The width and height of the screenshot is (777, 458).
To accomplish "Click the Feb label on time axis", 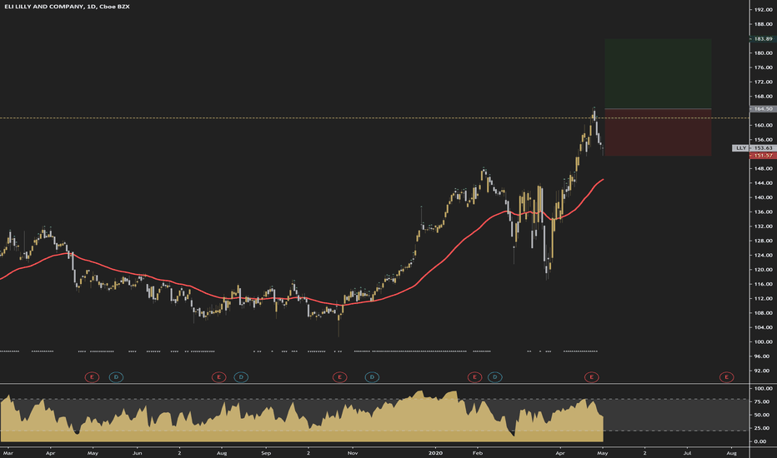I will pyautogui.click(x=478, y=453).
